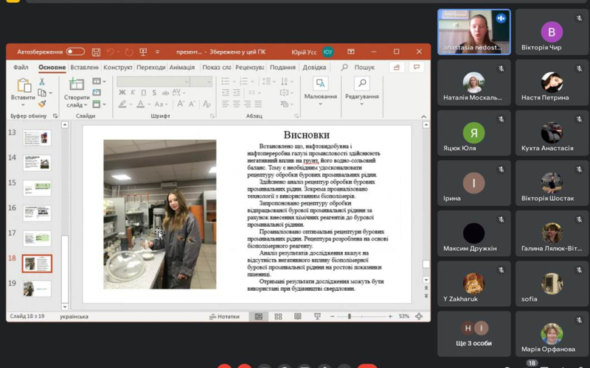This screenshot has width=590, height=368.
Task: Start slideshow from the quick access toolbar
Action: (x=143, y=52)
